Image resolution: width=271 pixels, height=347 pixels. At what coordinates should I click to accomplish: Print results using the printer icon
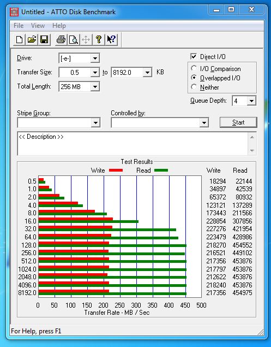pos(61,40)
